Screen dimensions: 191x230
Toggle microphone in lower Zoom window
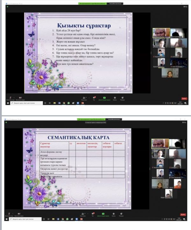click(x=11, y=214)
